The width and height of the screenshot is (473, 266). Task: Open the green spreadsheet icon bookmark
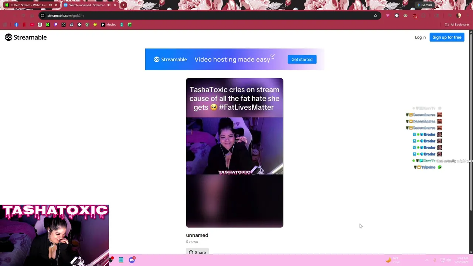(x=130, y=25)
